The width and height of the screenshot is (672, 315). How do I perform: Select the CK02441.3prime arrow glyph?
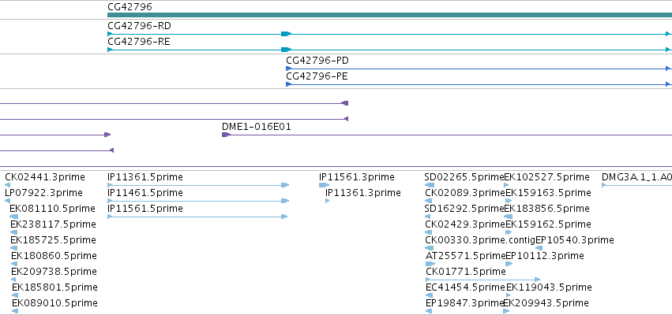[7, 185]
